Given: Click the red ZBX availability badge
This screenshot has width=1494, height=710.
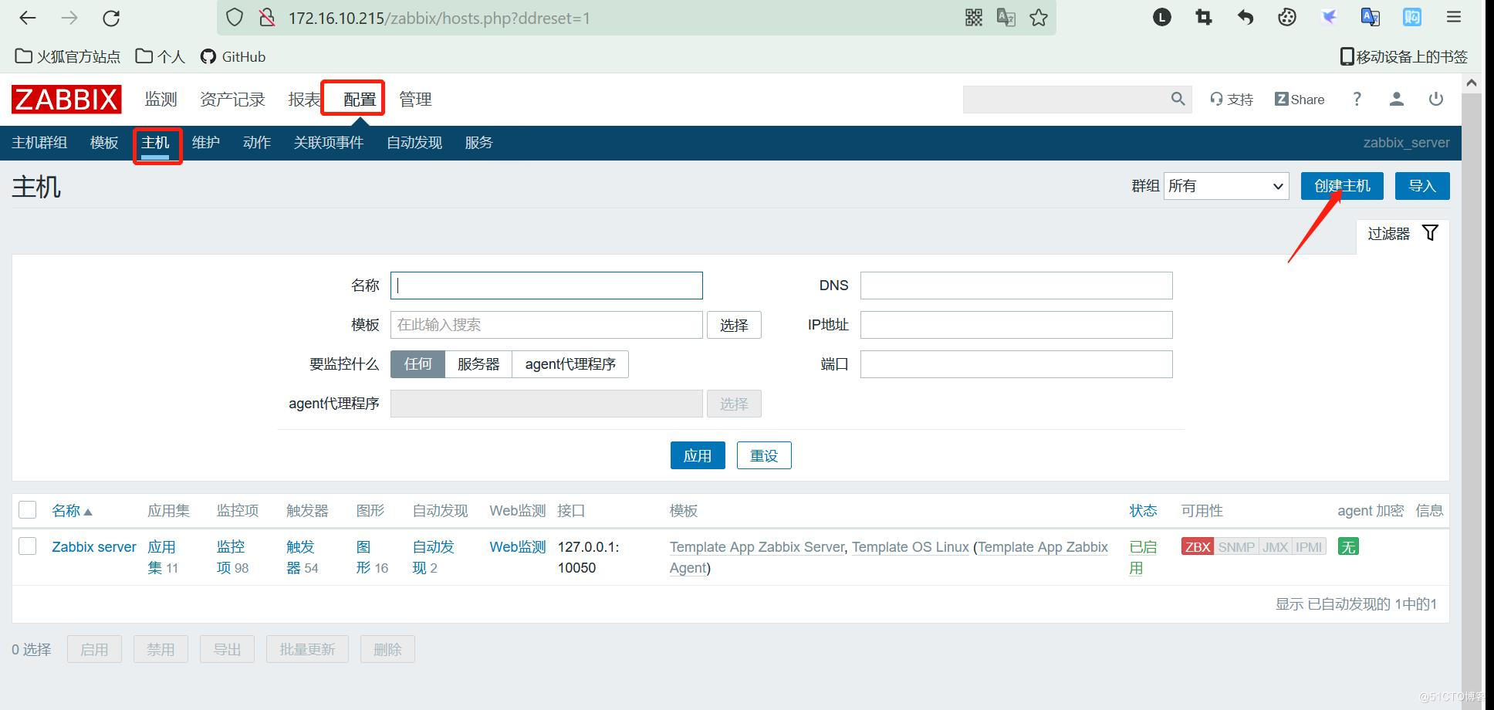Looking at the screenshot, I should 1198,546.
